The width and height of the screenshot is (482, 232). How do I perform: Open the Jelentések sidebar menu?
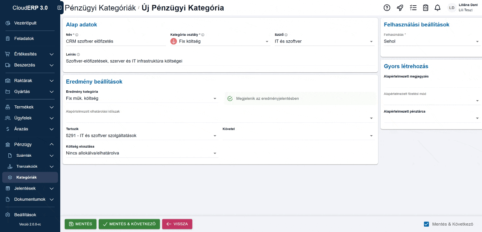(x=25, y=188)
